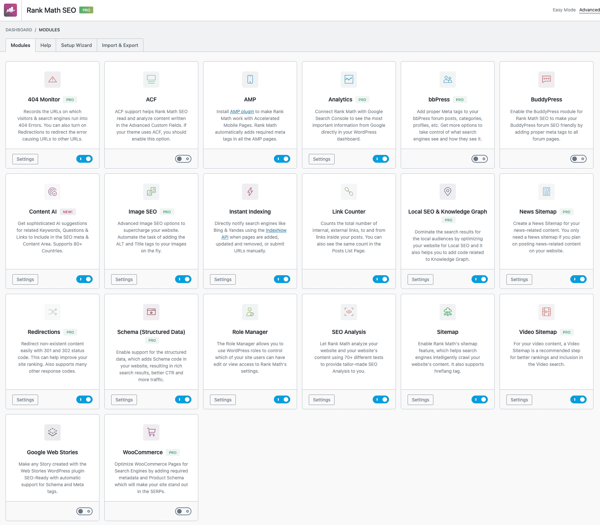Switch off the Role Manager toggle
Viewport: 600px width, 525px height.
(x=282, y=399)
